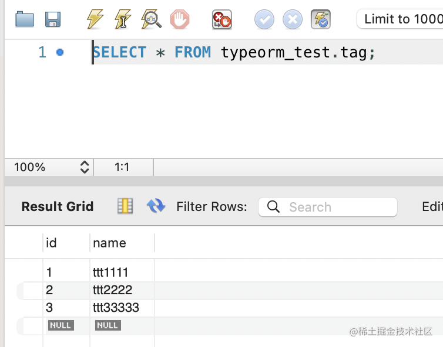Refresh the result grid data
The image size is (443, 347).
coord(156,206)
